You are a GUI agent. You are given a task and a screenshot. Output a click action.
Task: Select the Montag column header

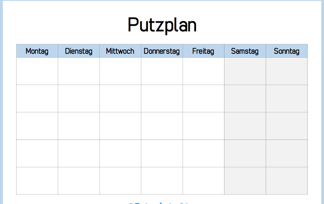[37, 51]
